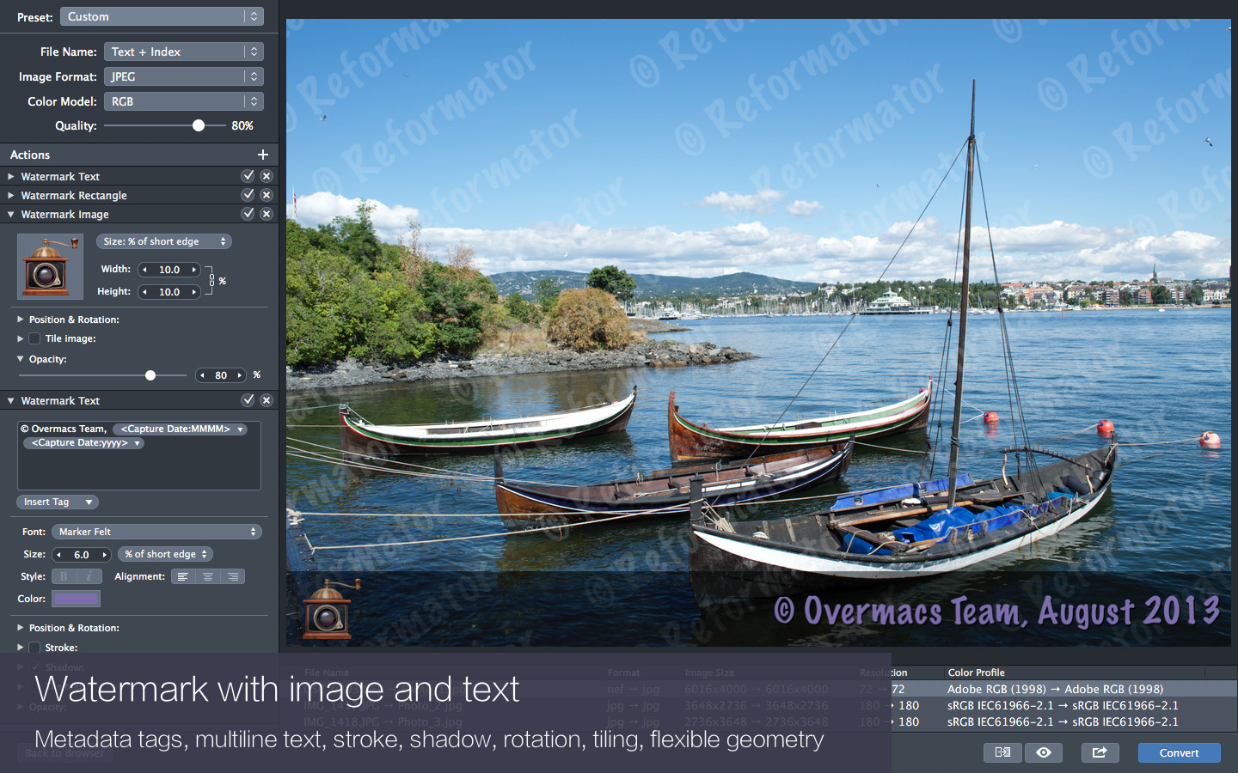
Task: Raise opacity value 80 with the right arrow
Action: [240, 375]
